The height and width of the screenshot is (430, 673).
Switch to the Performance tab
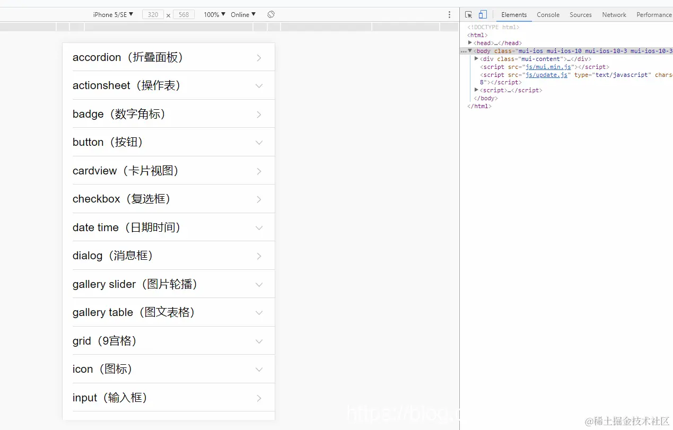click(654, 15)
